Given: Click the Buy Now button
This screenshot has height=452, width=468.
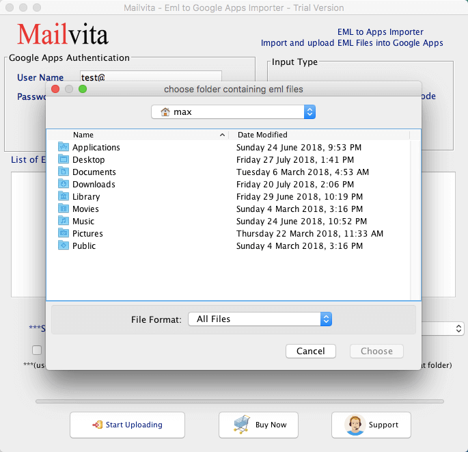Looking at the screenshot, I should pyautogui.click(x=258, y=425).
